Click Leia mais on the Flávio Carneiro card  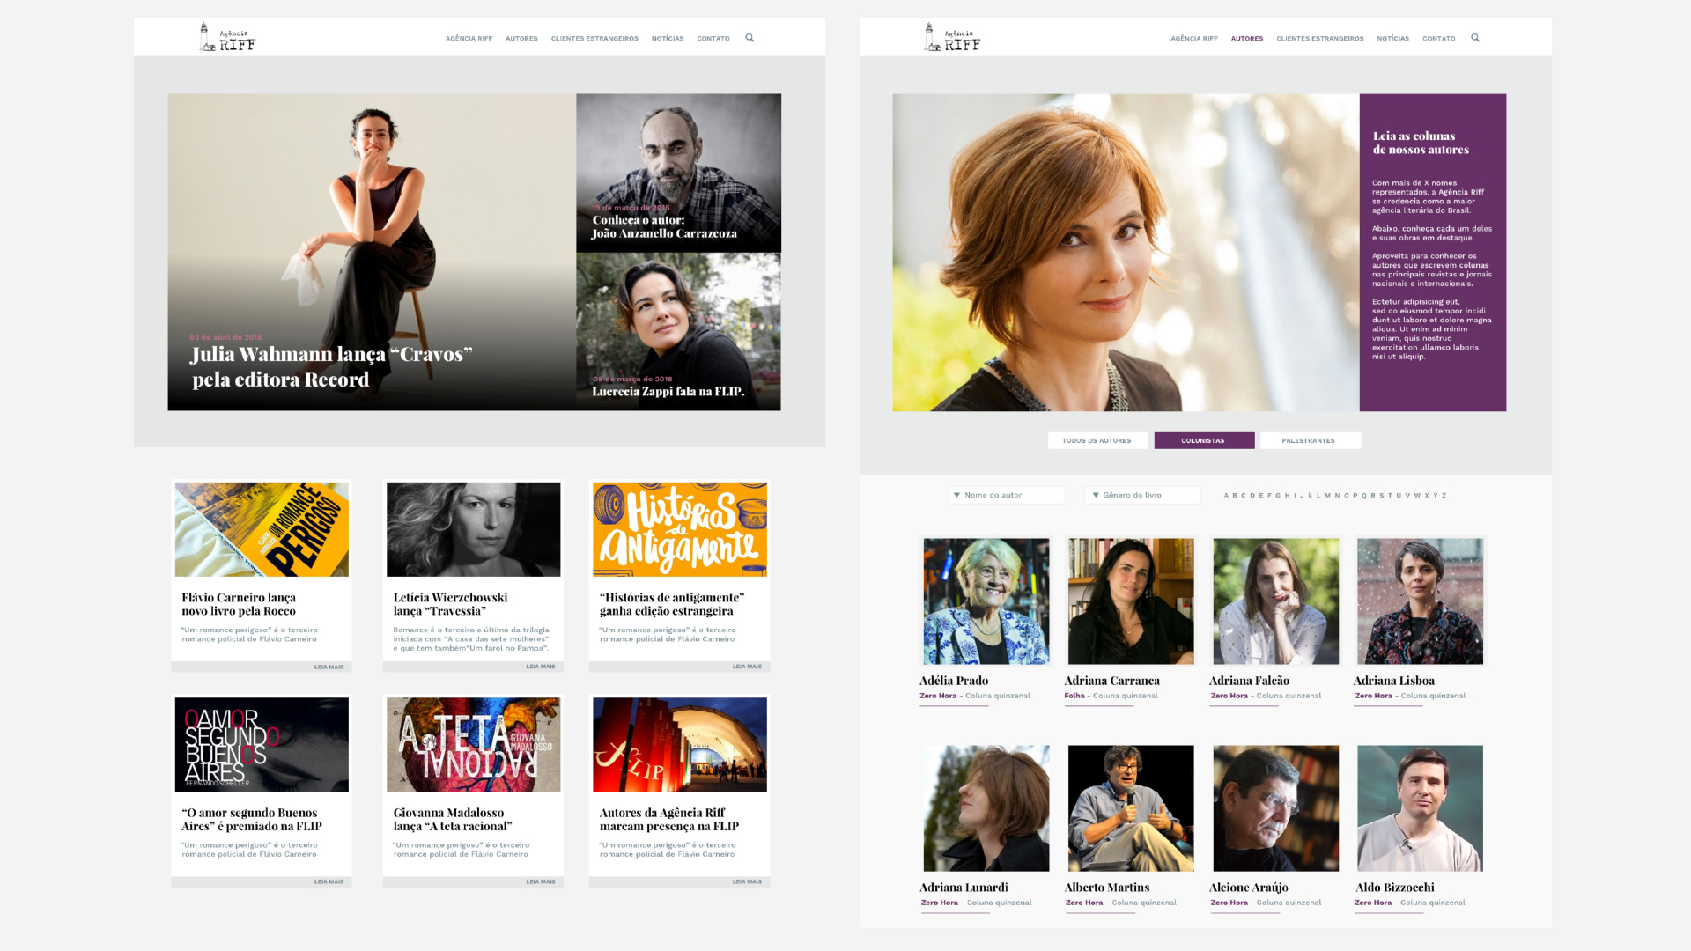click(329, 667)
